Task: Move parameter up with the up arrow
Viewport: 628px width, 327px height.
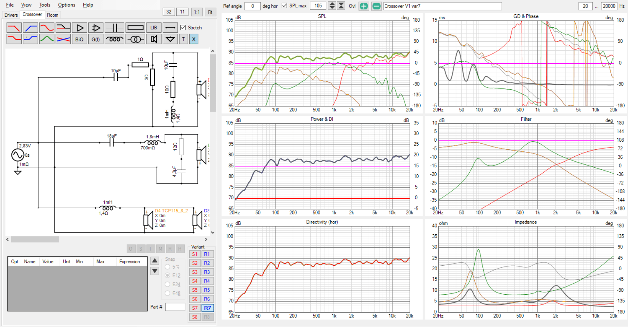Action: click(x=155, y=261)
